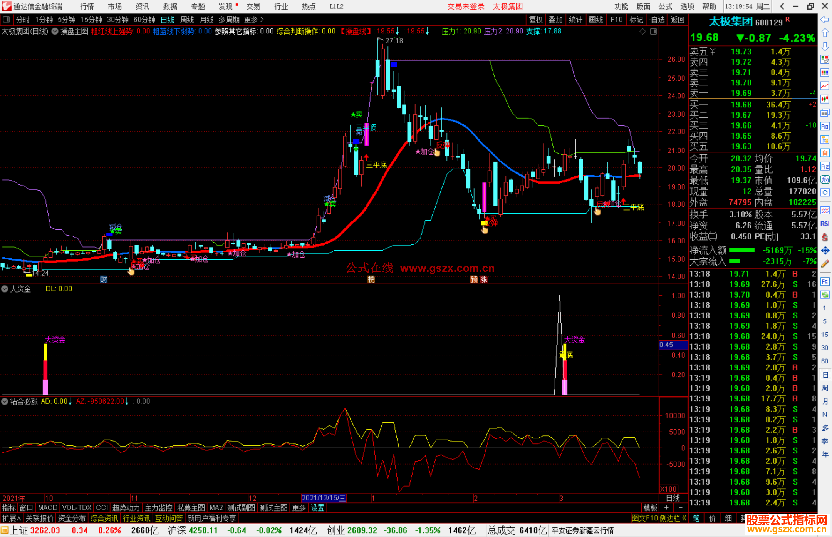Click the diamond icon near chart top-right
The image size is (832, 537).
click(642, 32)
